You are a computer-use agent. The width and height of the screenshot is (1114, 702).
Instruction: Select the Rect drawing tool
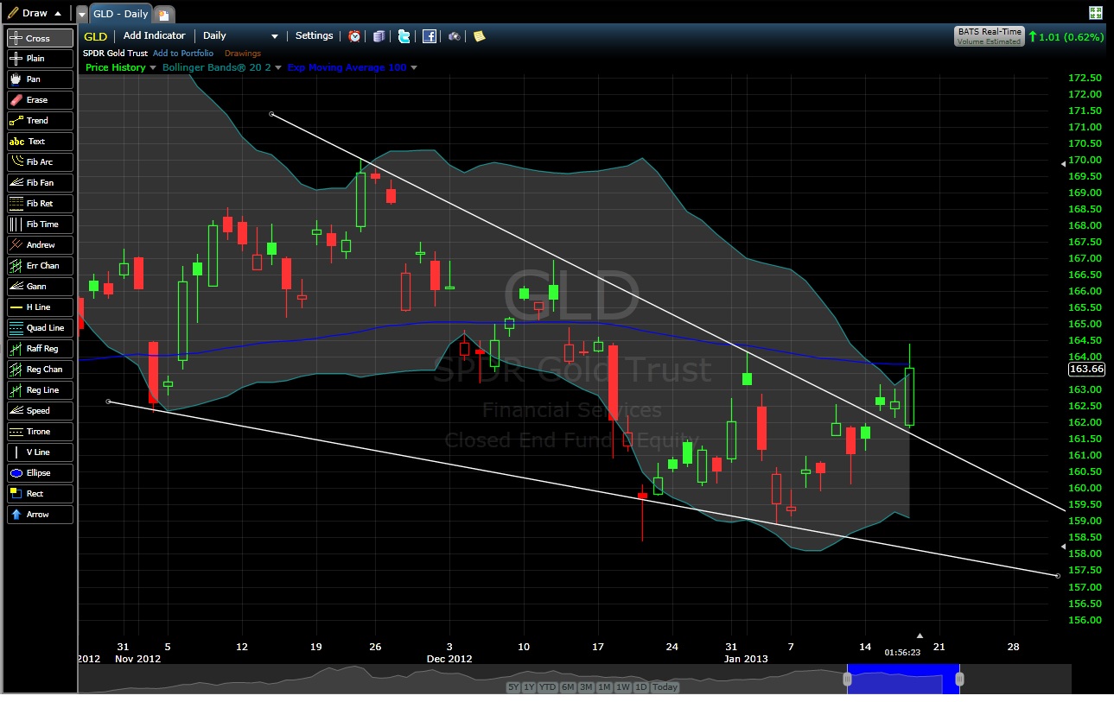click(x=40, y=494)
